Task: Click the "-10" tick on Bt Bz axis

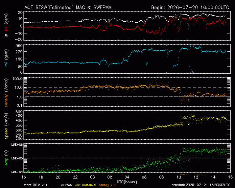Action: tap(18, 33)
